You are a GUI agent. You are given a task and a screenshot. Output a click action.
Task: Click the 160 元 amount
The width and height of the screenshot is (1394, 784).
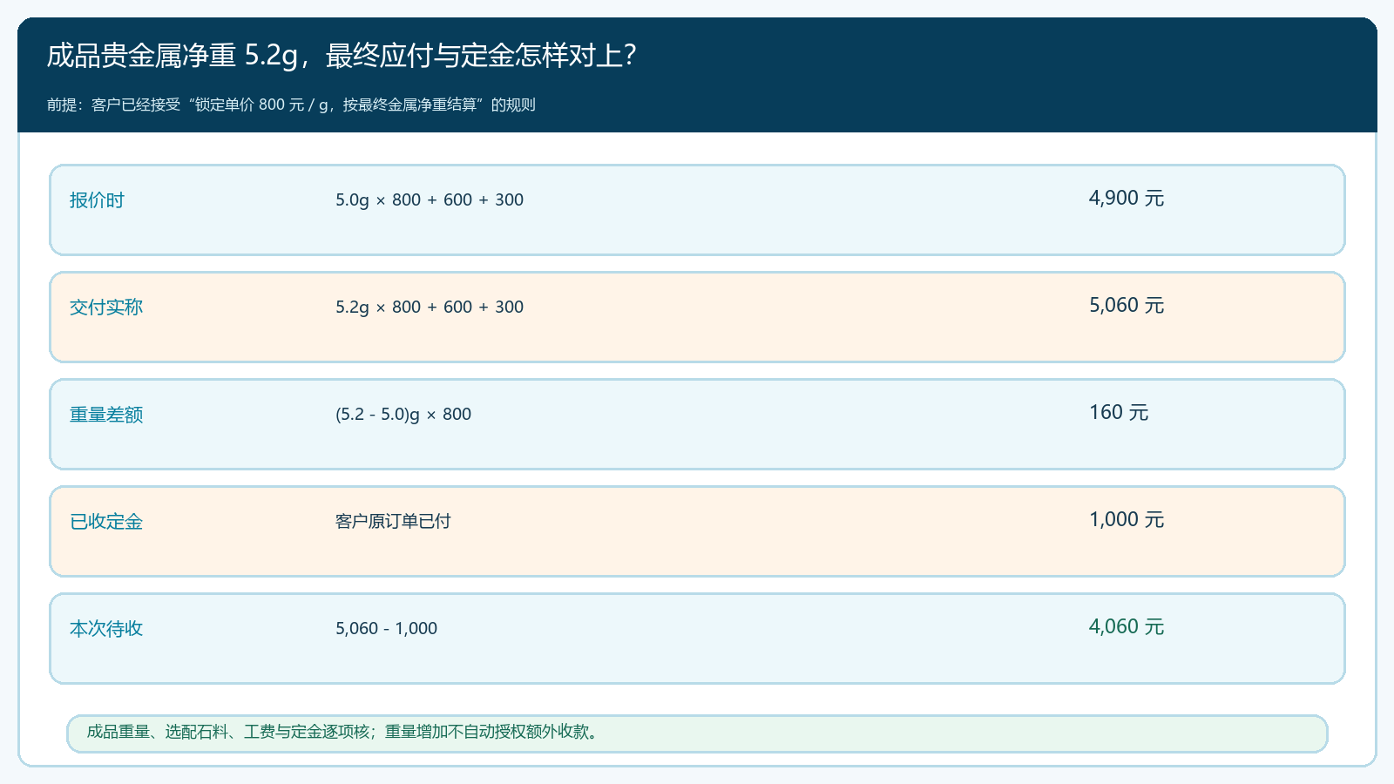[x=1119, y=412]
